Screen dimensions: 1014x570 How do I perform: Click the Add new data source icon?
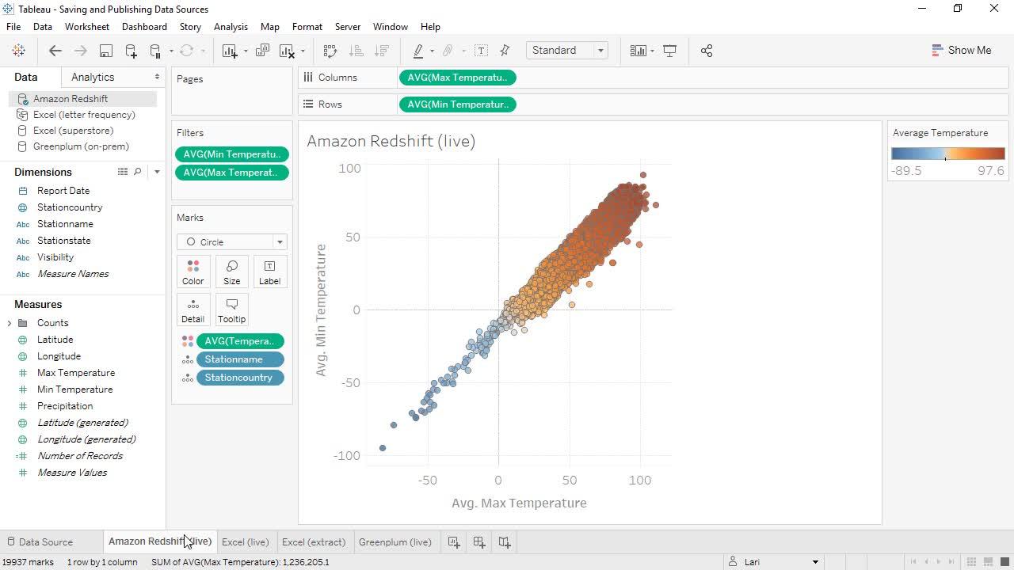pos(131,51)
